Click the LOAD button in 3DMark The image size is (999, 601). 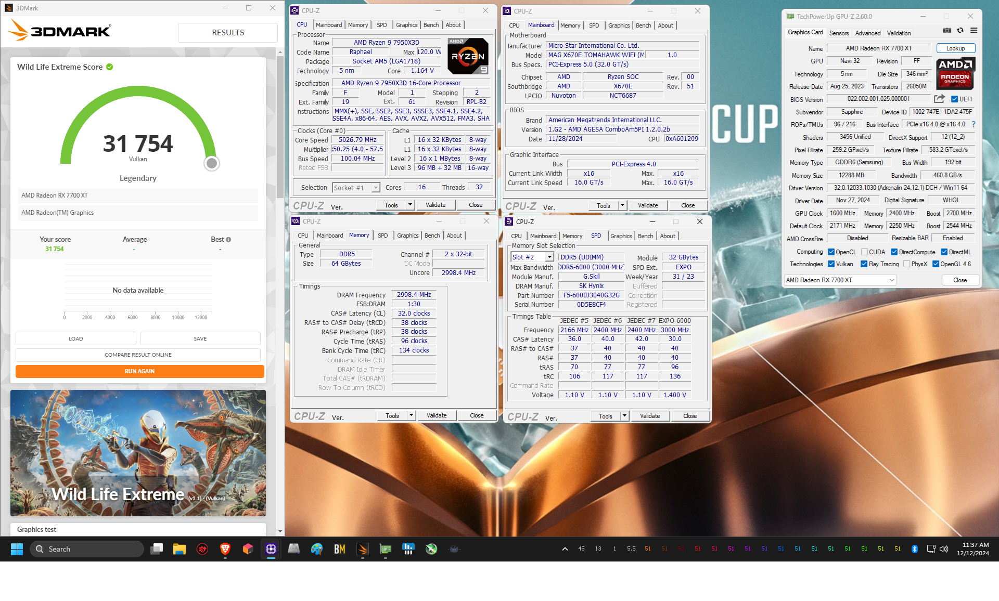coord(76,338)
